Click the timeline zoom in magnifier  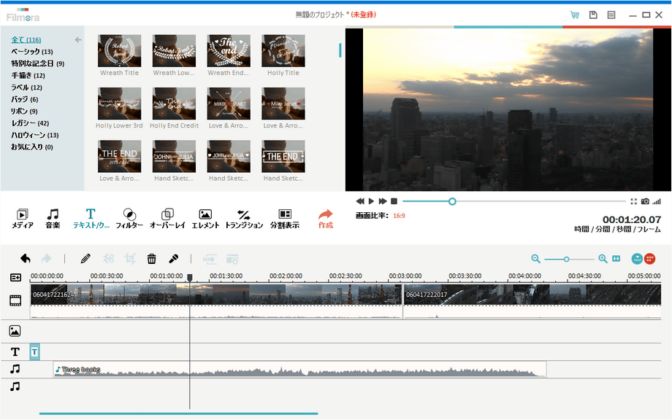tap(603, 259)
